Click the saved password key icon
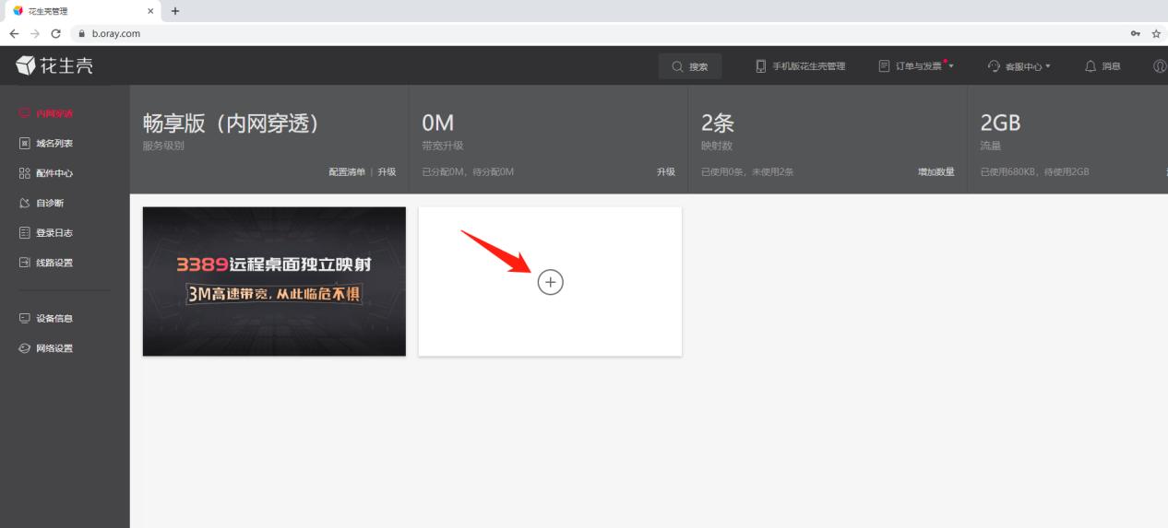Screen dimensions: 1168x528 click(1135, 33)
